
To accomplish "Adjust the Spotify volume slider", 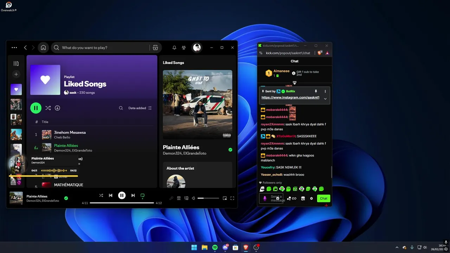I will tap(208, 198).
